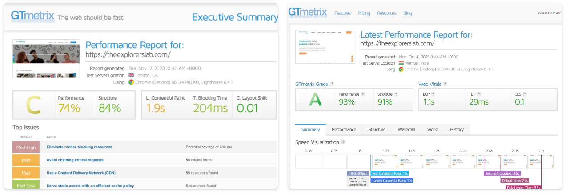Click the Speed Visualization help icon
The height and width of the screenshot is (194, 566).
pos(343,142)
